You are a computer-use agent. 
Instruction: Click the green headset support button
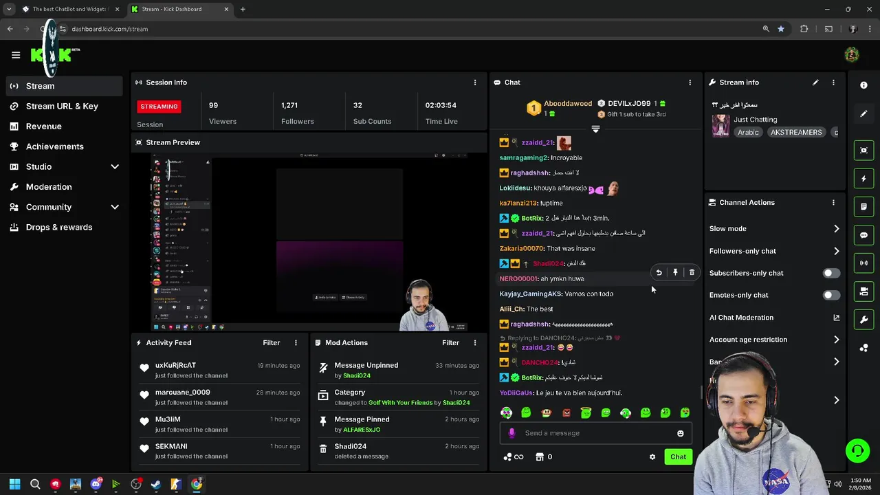tap(857, 451)
